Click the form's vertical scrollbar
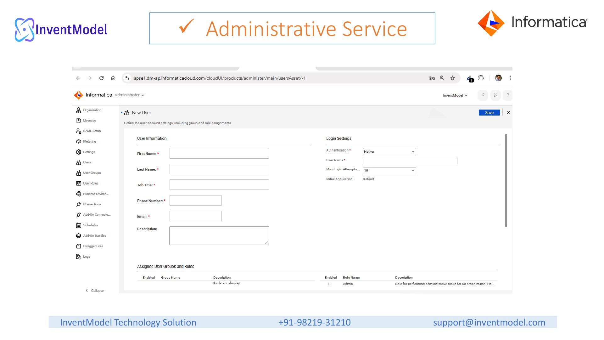 tap(506, 180)
